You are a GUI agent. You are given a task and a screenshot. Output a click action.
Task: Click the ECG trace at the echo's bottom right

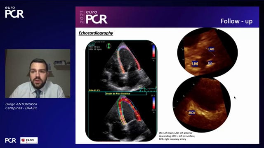(x=148, y=89)
